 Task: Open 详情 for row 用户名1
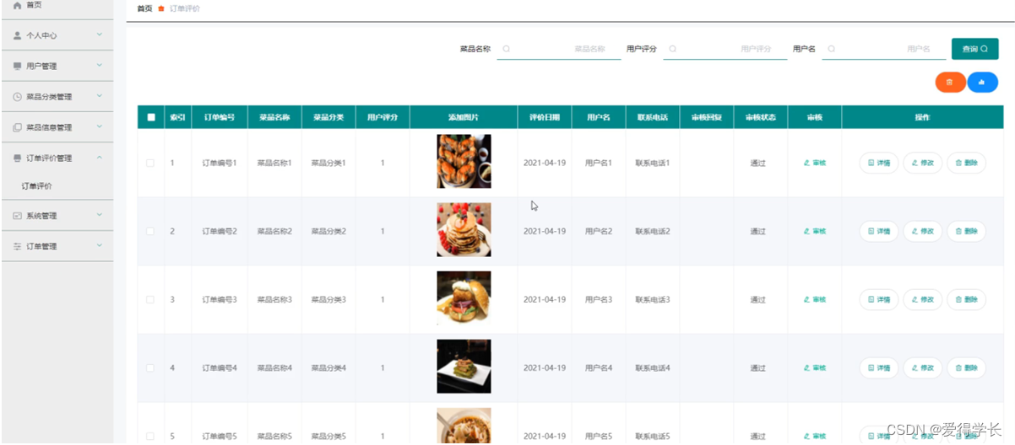point(879,163)
